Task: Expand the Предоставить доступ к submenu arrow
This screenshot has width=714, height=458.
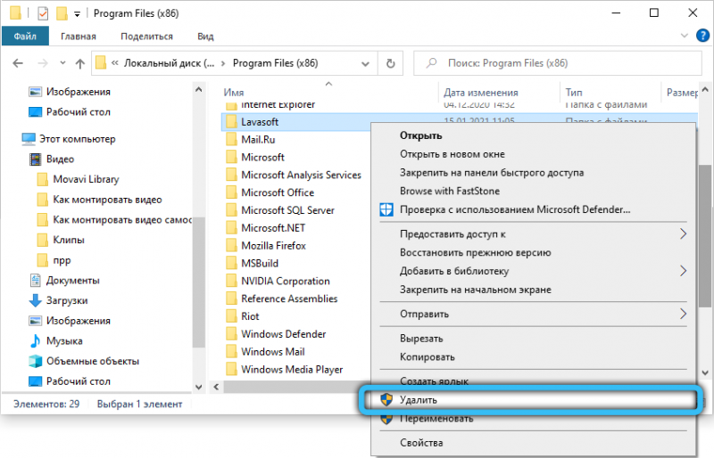Action: pyautogui.click(x=683, y=234)
